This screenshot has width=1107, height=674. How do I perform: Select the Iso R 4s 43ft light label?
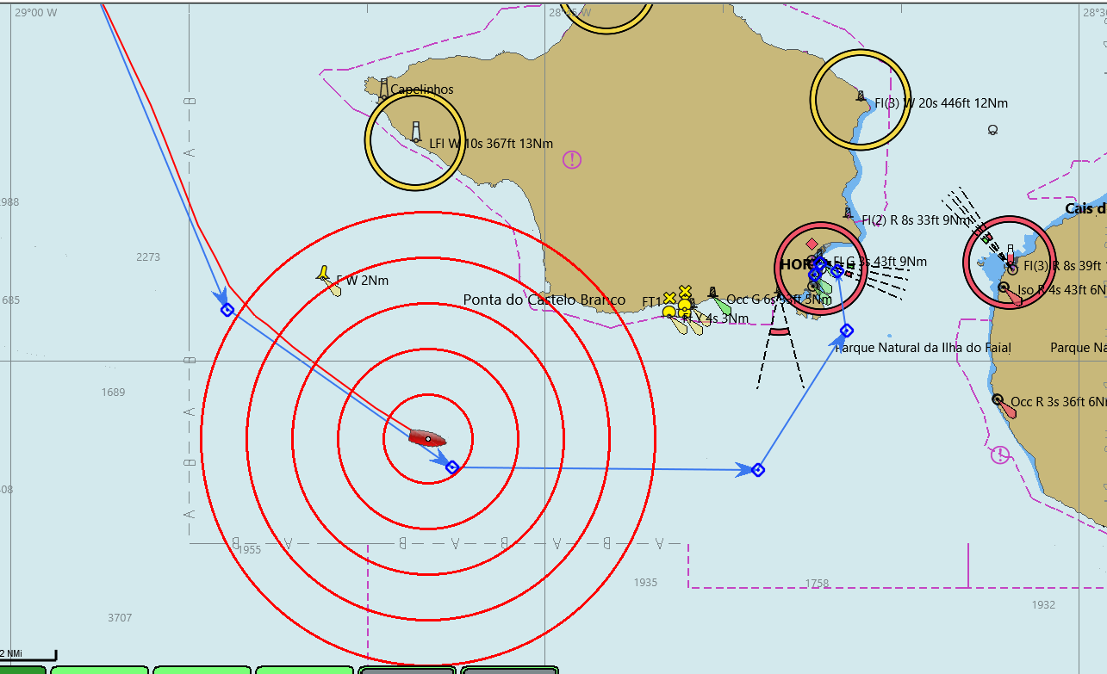(1062, 290)
